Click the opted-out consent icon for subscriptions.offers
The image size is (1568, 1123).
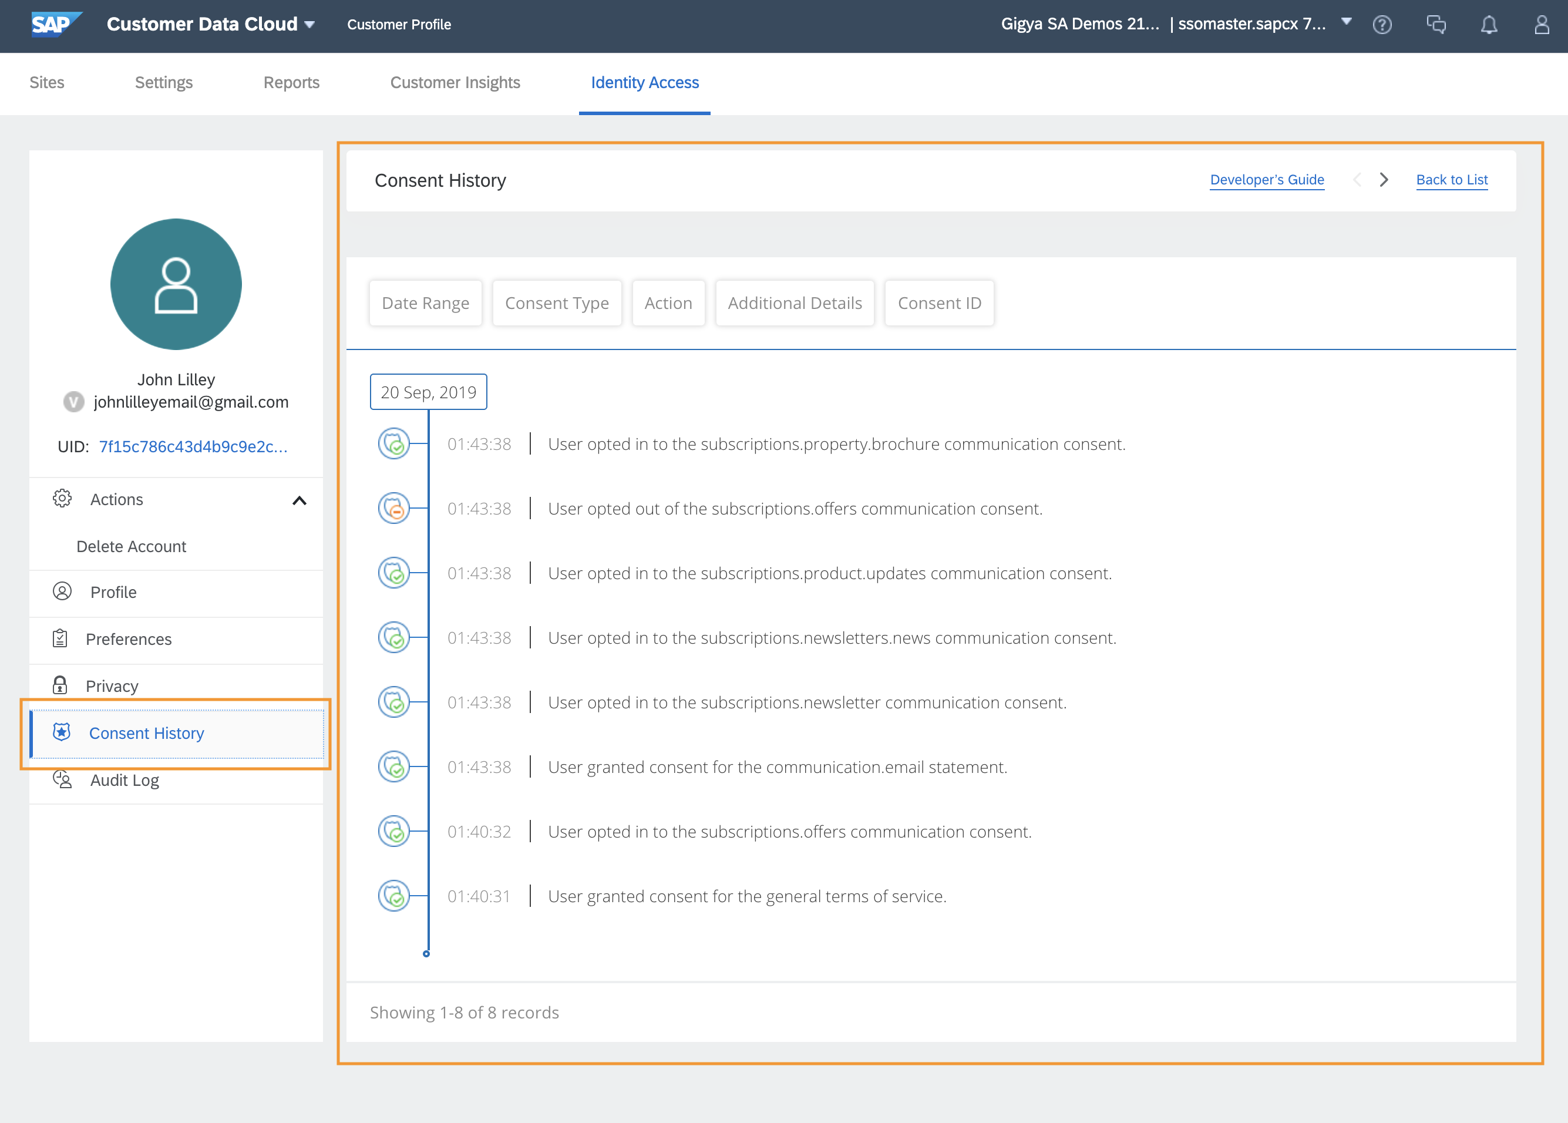point(394,508)
